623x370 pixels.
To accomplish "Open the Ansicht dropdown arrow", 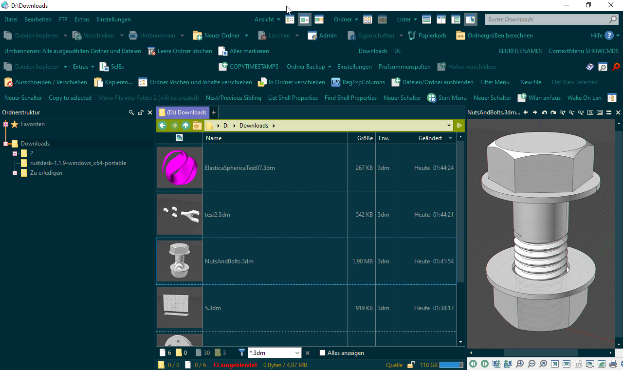I will [x=278, y=19].
